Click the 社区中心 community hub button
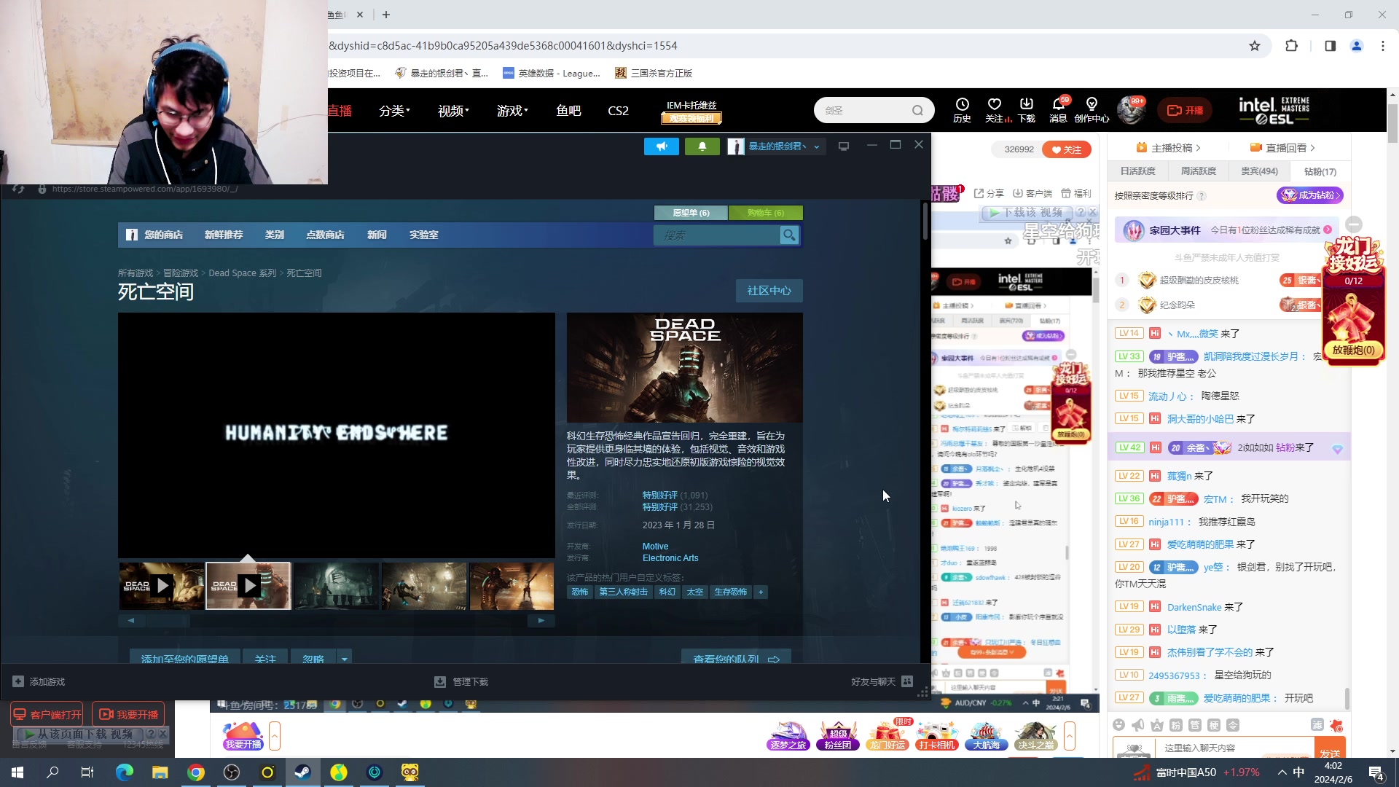Viewport: 1399px width, 787px height. pos(769,291)
